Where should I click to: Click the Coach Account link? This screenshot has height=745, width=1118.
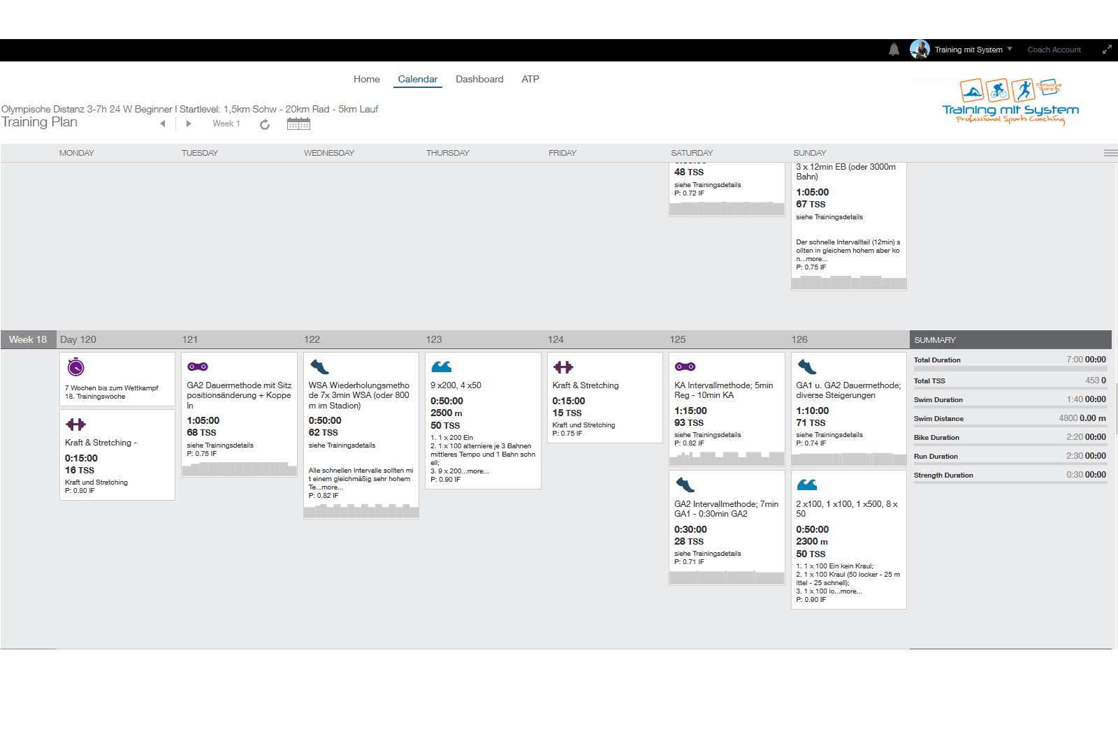[1054, 50]
